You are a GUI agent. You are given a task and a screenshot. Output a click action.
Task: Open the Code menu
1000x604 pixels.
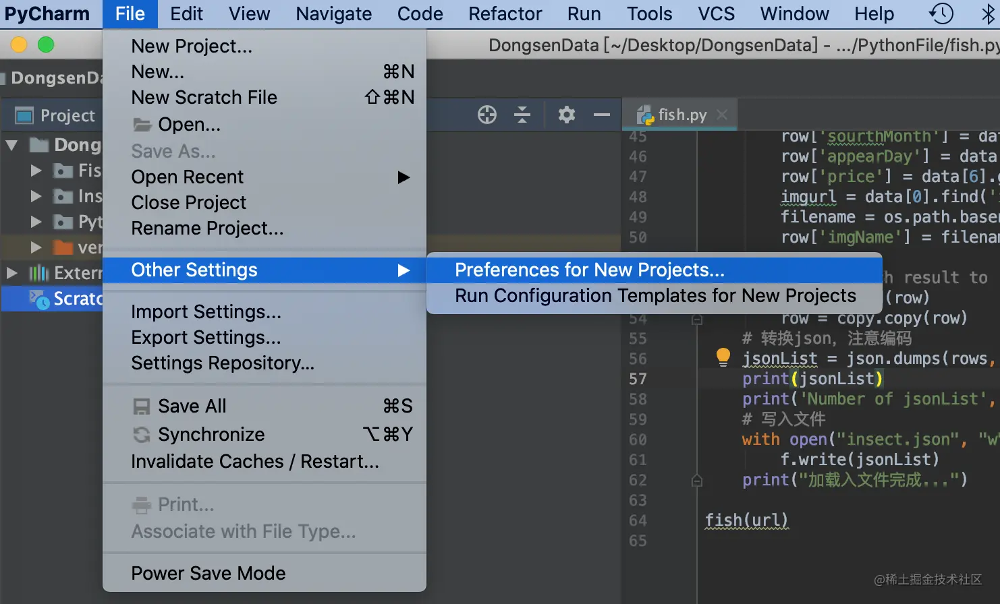420,14
